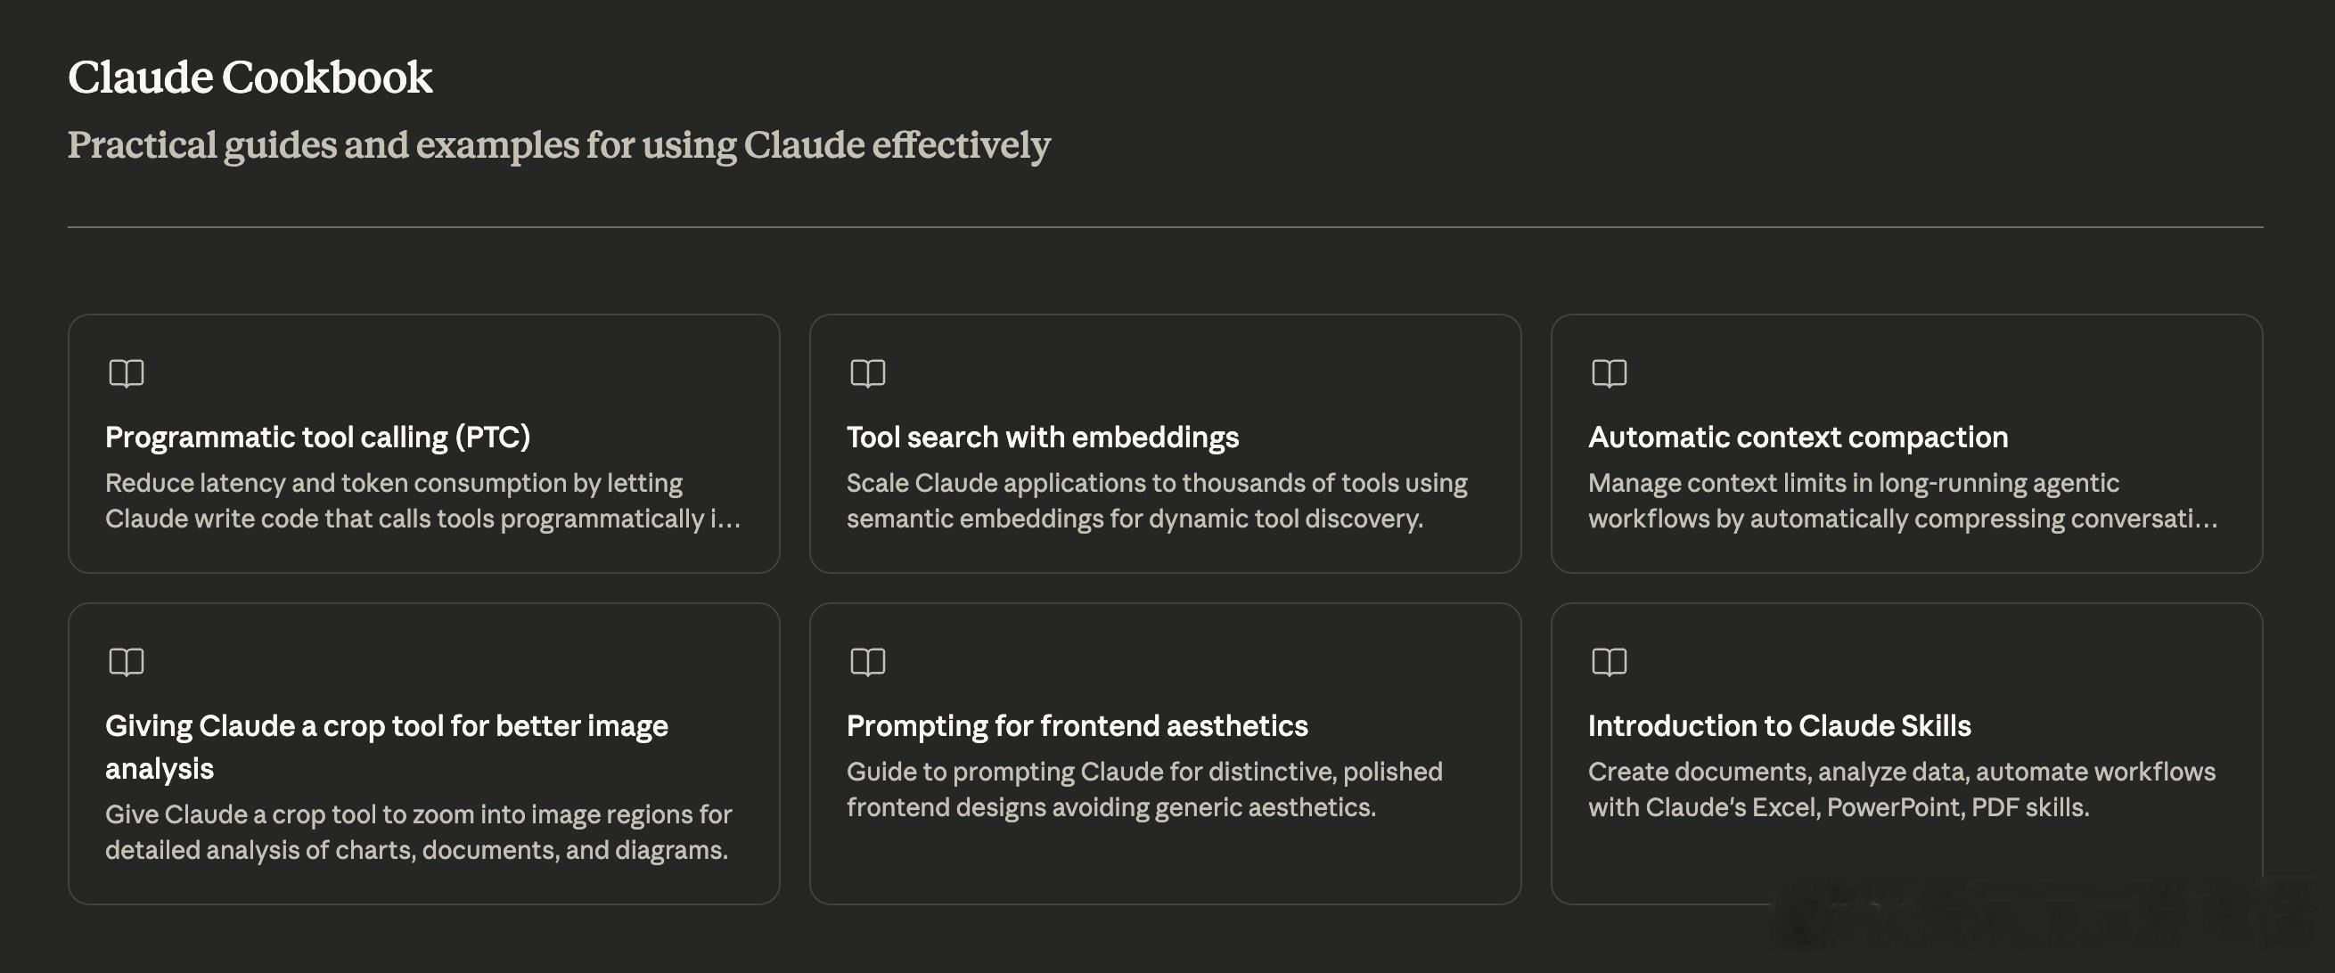Click book icon on Claude Skills card
Screen dimensions: 2335x973
tap(1609, 662)
